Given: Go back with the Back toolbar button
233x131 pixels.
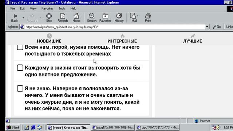Looking at the screenshot, I should tap(15, 18).
